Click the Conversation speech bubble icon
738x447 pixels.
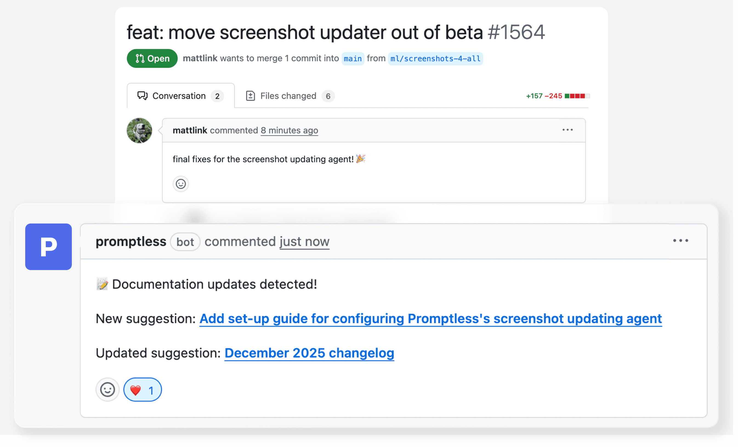(143, 96)
